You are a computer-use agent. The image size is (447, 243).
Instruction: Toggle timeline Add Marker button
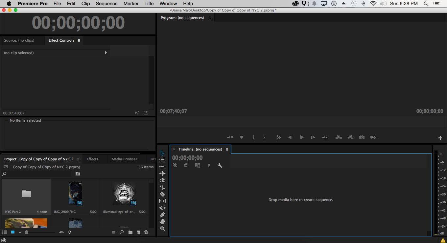click(209, 166)
